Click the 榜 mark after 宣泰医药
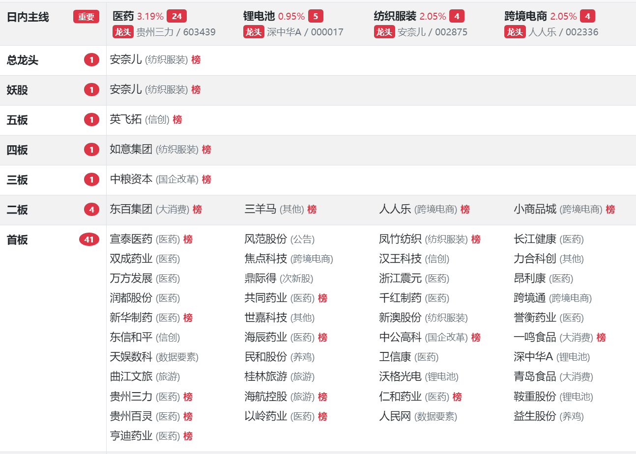This screenshot has width=636, height=454. pyautogui.click(x=188, y=240)
